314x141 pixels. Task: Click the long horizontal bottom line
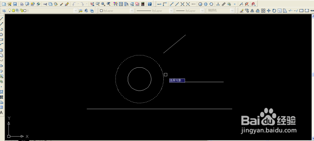pos(160,109)
